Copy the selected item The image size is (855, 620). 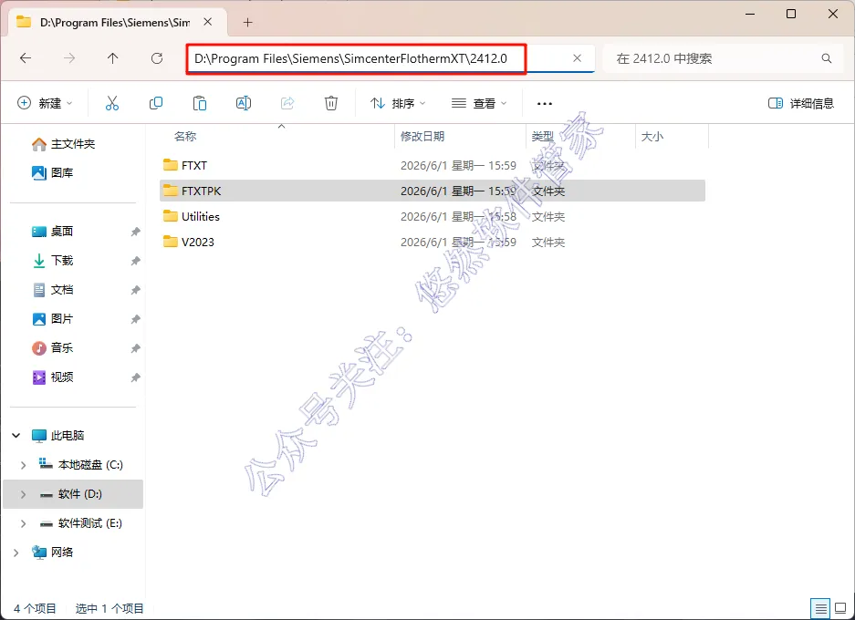pos(156,103)
